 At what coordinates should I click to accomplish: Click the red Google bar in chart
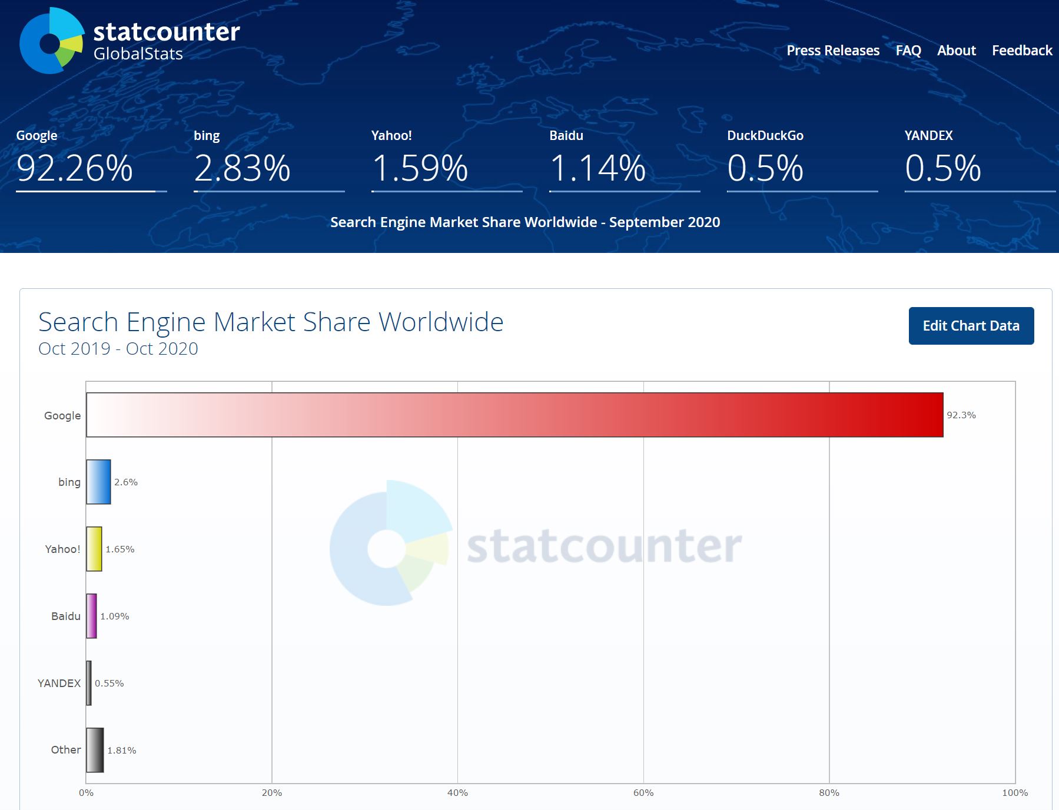click(515, 415)
